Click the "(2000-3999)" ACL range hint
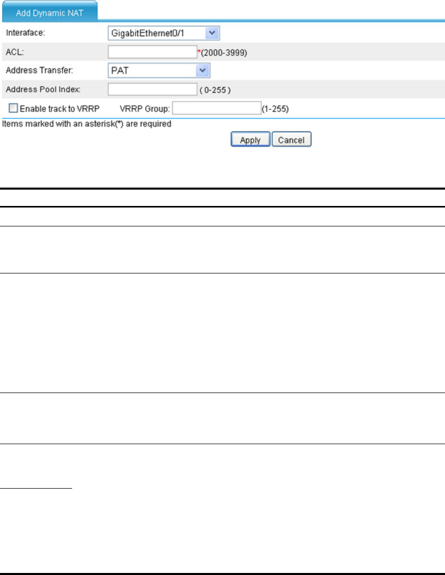 pos(224,53)
